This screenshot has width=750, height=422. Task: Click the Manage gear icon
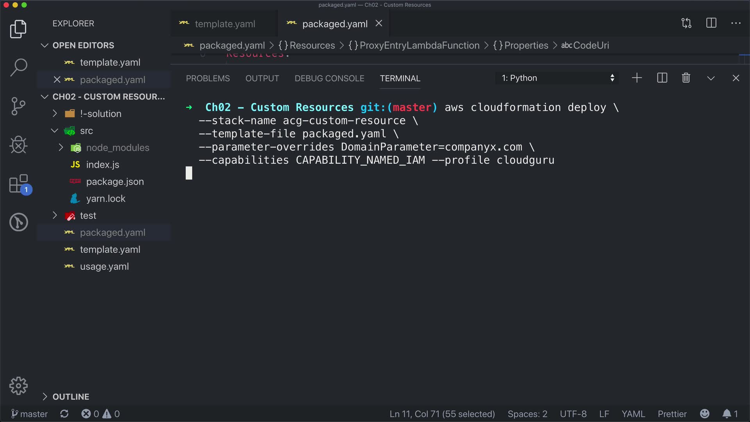[x=18, y=386]
